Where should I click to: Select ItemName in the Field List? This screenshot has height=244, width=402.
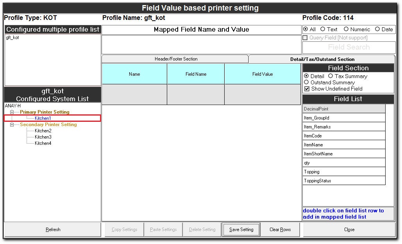tap(344, 144)
